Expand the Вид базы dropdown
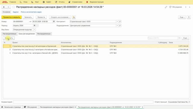Screen dimensions: 193x109 34,30
